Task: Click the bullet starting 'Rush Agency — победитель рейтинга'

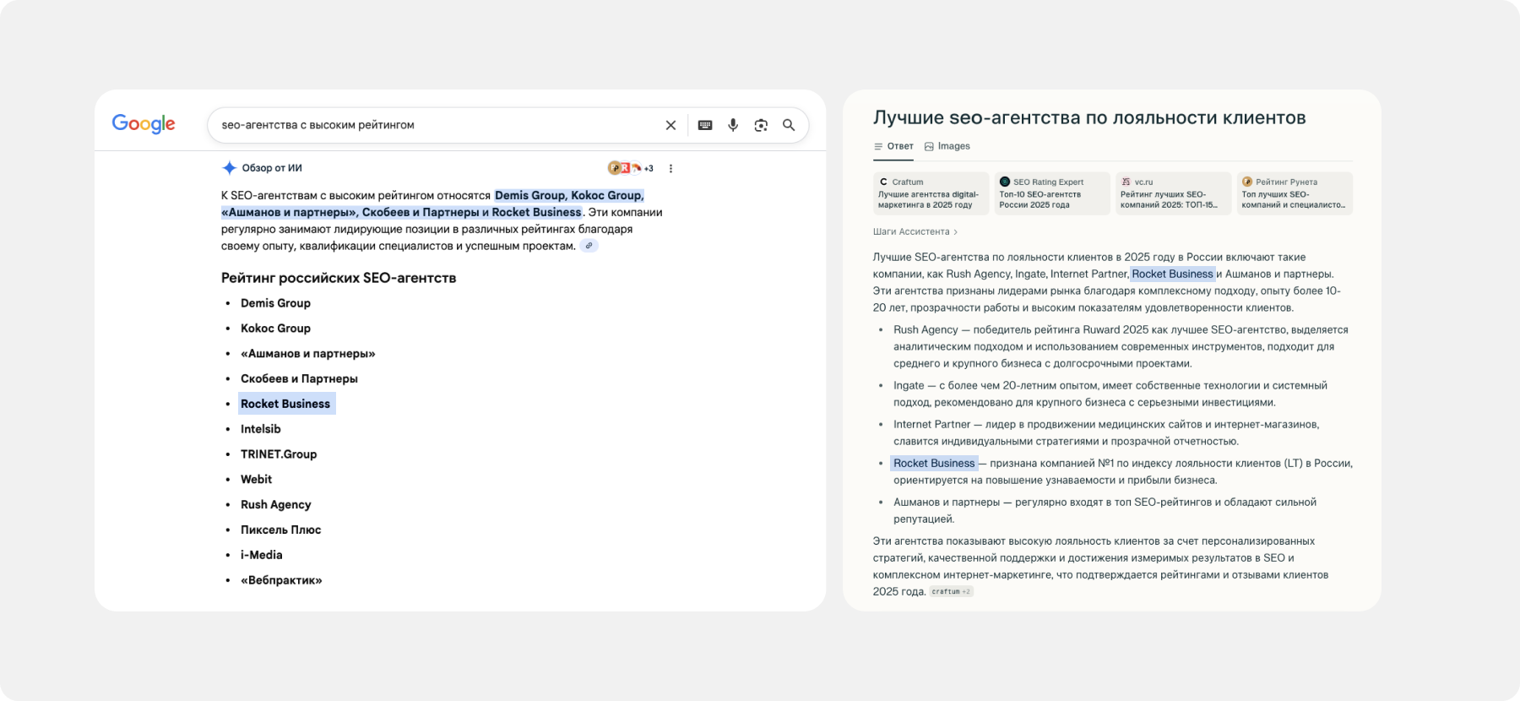Action: (x=1121, y=346)
